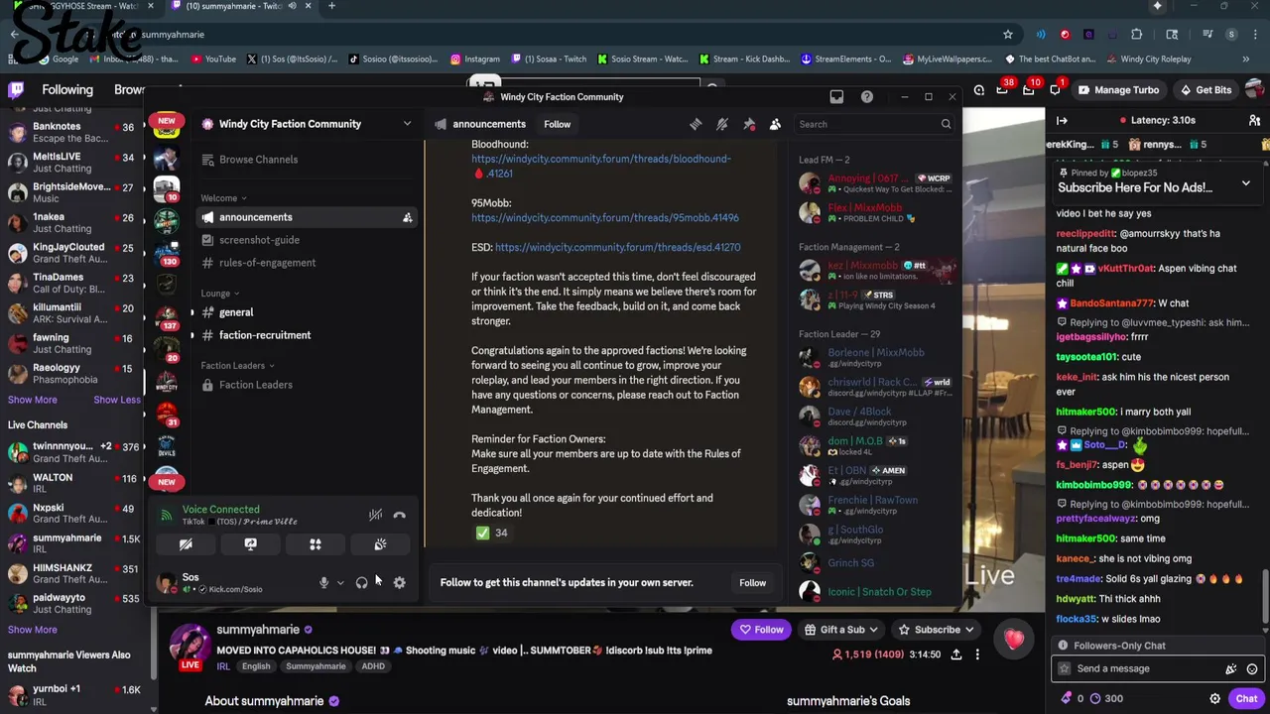
Task: Open Twitch chat settings gear
Action: [x=1214, y=698]
